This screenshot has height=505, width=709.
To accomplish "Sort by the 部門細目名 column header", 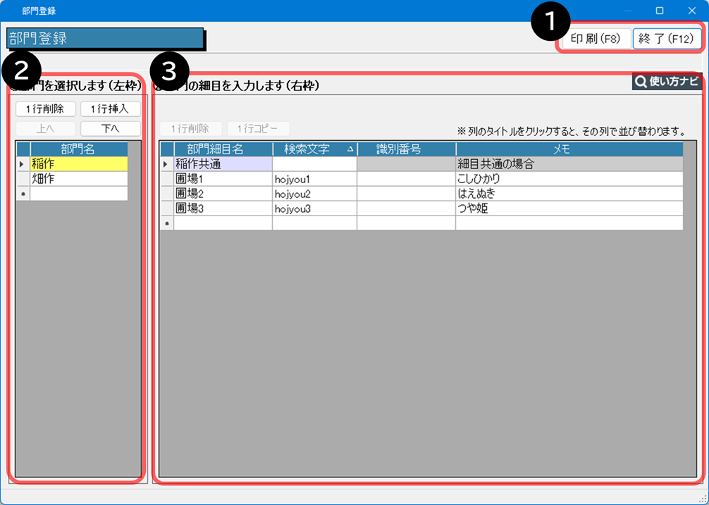I will 223,149.
